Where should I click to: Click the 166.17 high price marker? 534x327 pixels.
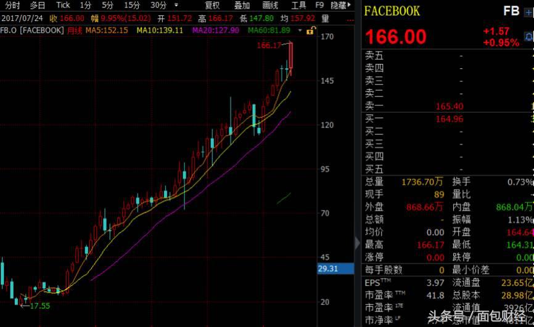coord(269,45)
